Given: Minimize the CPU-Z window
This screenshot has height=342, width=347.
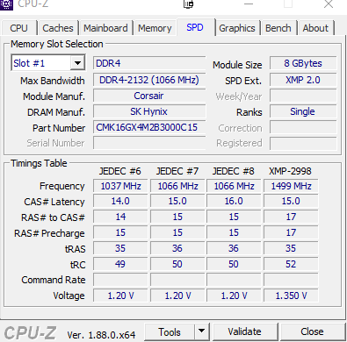Looking at the screenshot, I should [249, 4].
